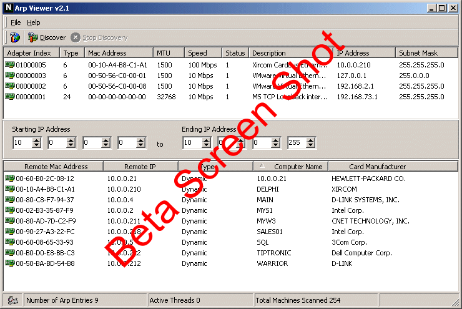Open the File menu
462x309 pixels.
click(16, 22)
